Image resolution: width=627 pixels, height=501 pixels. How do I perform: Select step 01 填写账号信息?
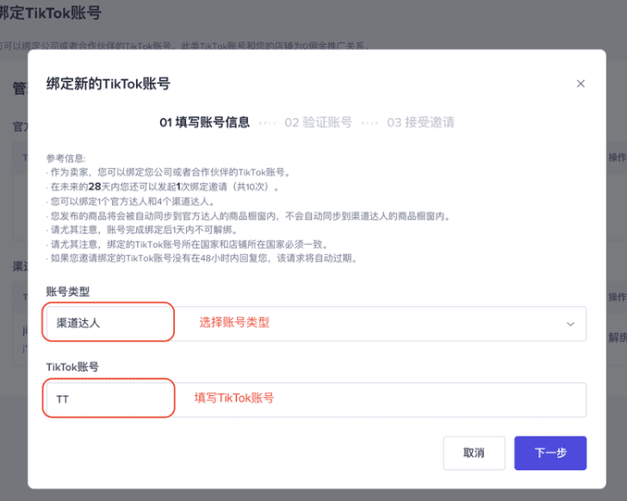point(204,122)
